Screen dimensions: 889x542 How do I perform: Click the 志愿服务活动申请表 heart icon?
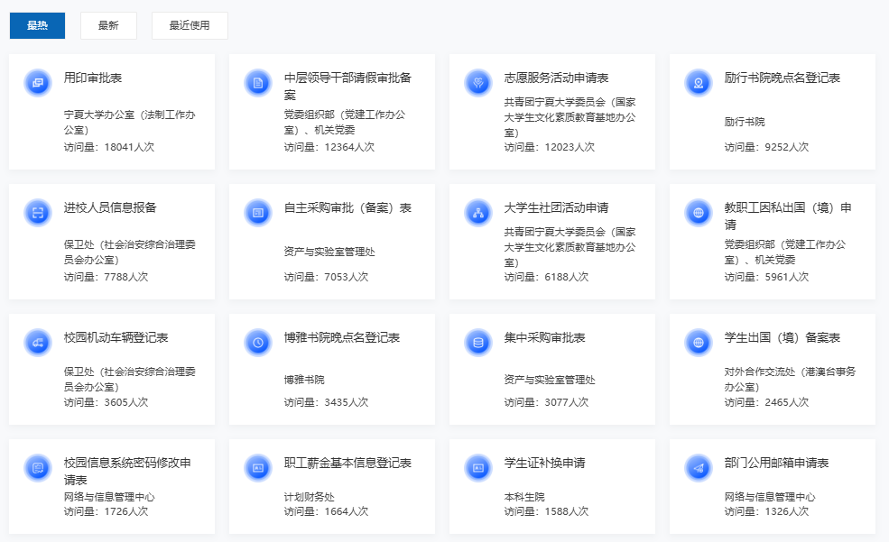[x=478, y=83]
